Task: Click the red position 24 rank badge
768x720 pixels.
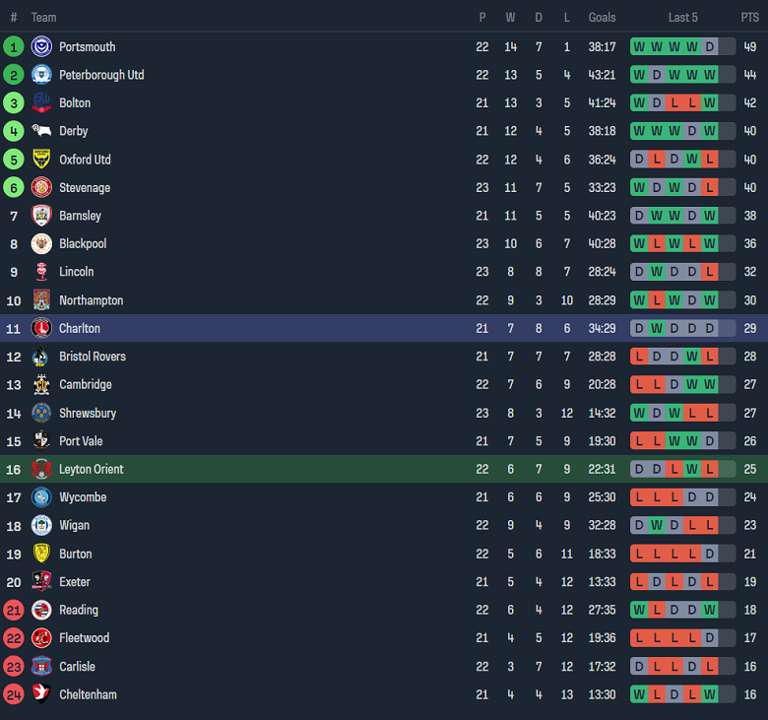Action: [x=14, y=695]
